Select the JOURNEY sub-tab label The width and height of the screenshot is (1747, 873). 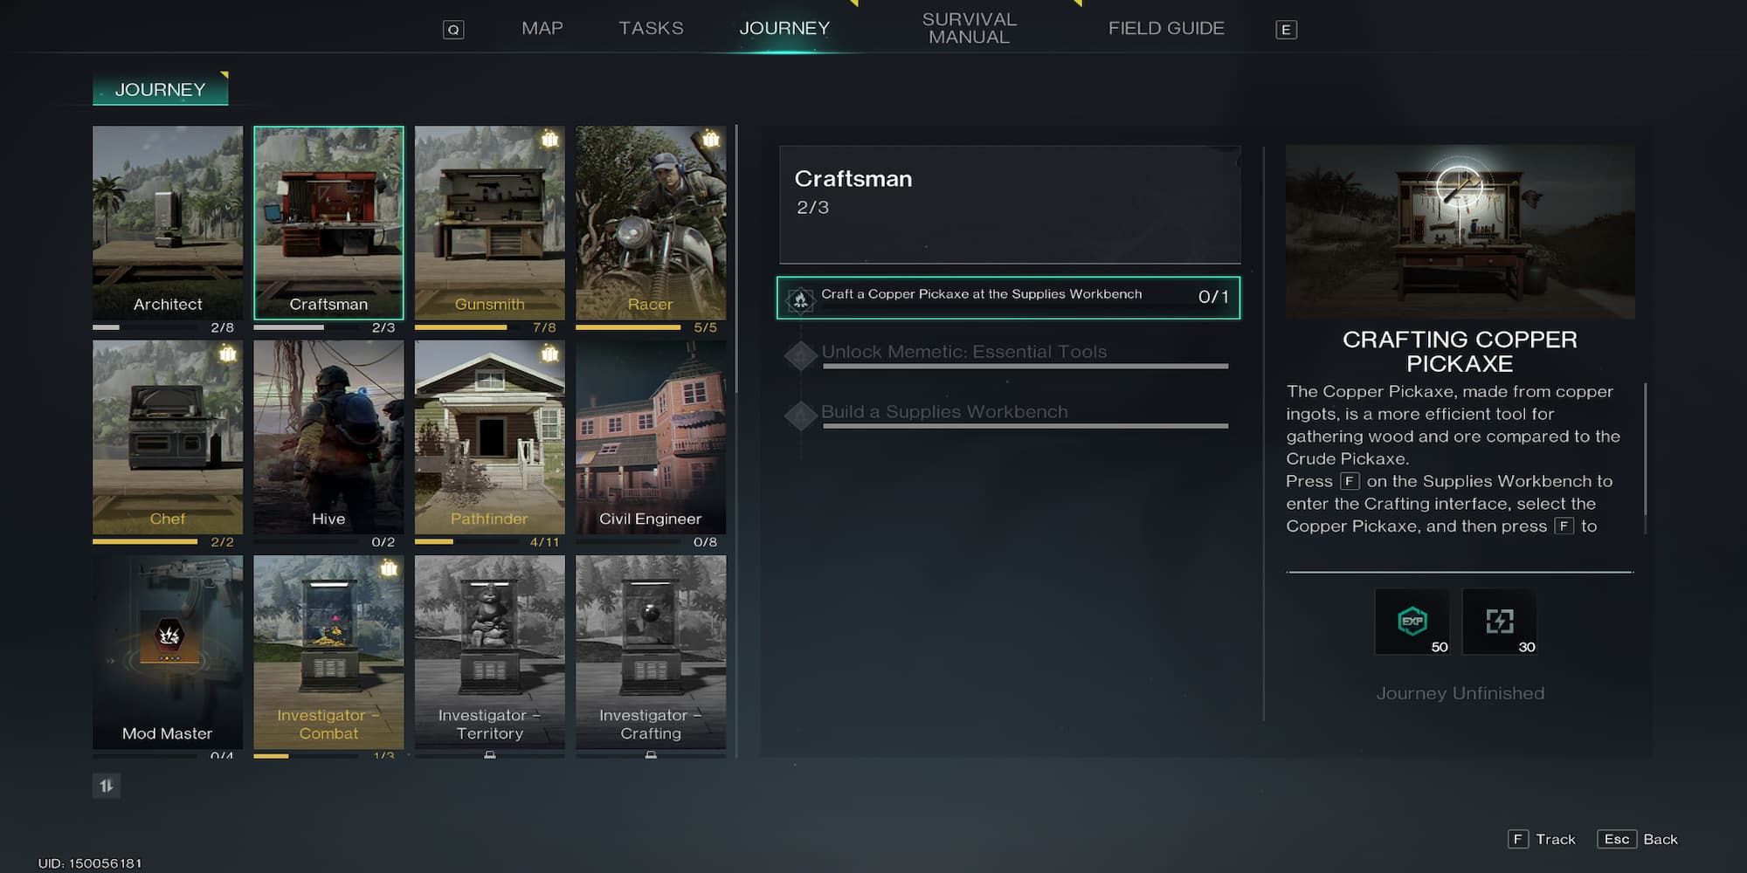click(161, 89)
